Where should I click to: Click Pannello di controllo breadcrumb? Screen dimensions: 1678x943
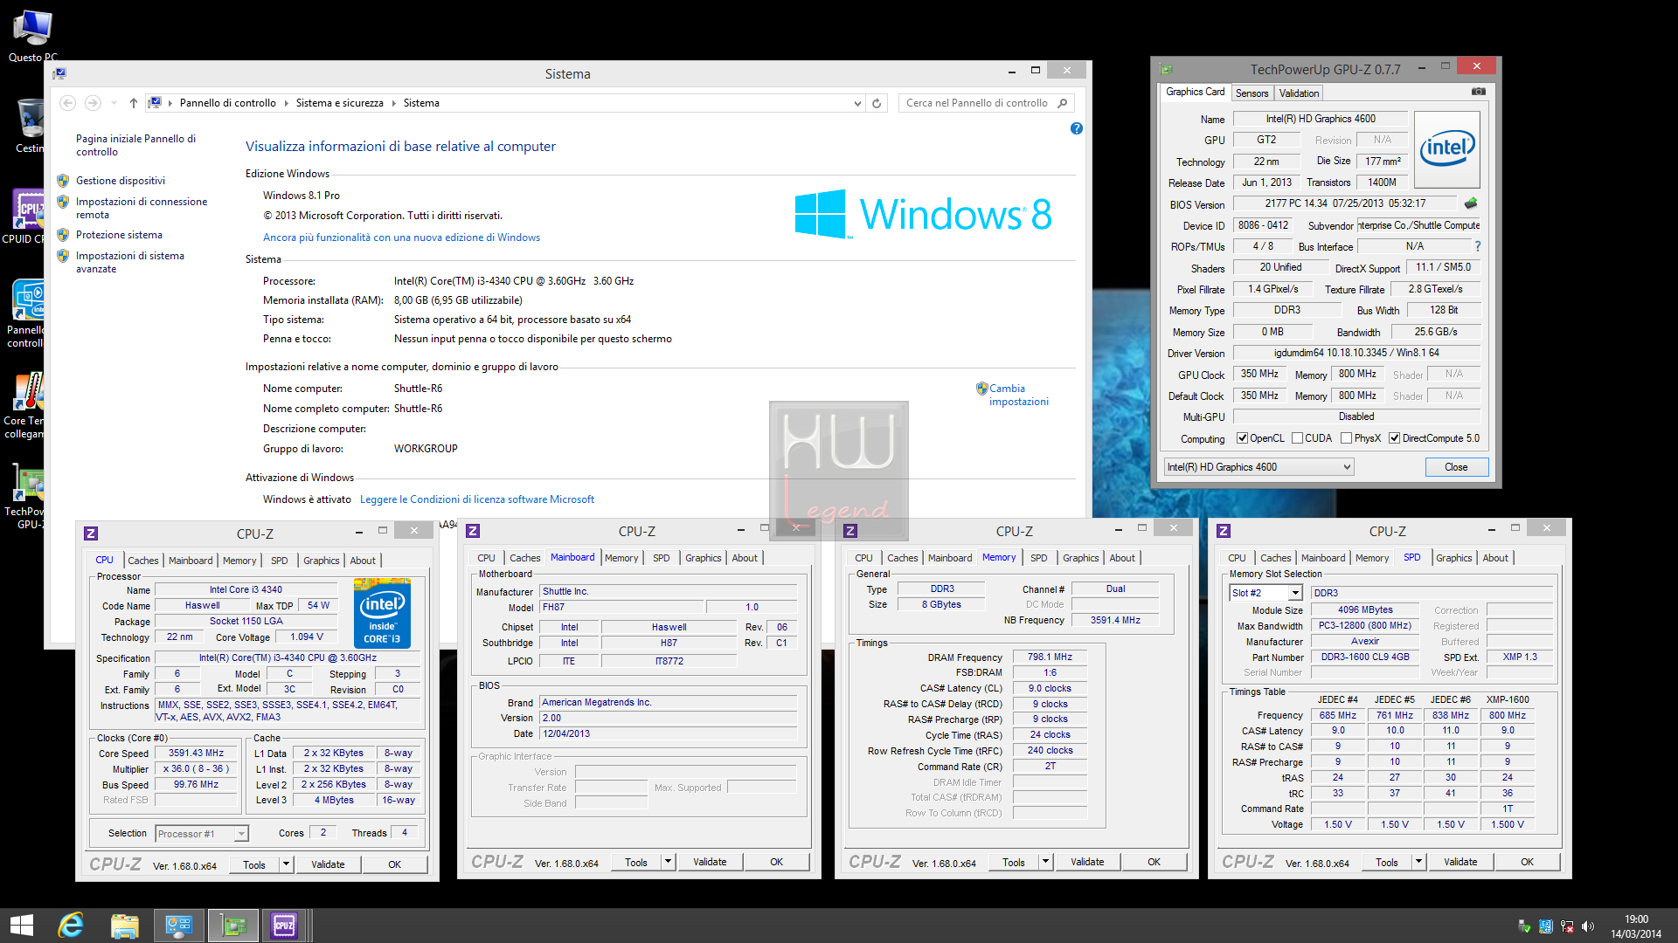[227, 103]
